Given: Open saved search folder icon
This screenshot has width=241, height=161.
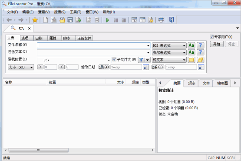Looking at the screenshot, I should (62, 20).
